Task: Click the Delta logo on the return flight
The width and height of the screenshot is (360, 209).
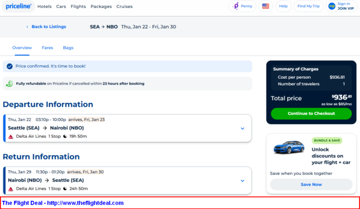Action: pyautogui.click(x=11, y=189)
